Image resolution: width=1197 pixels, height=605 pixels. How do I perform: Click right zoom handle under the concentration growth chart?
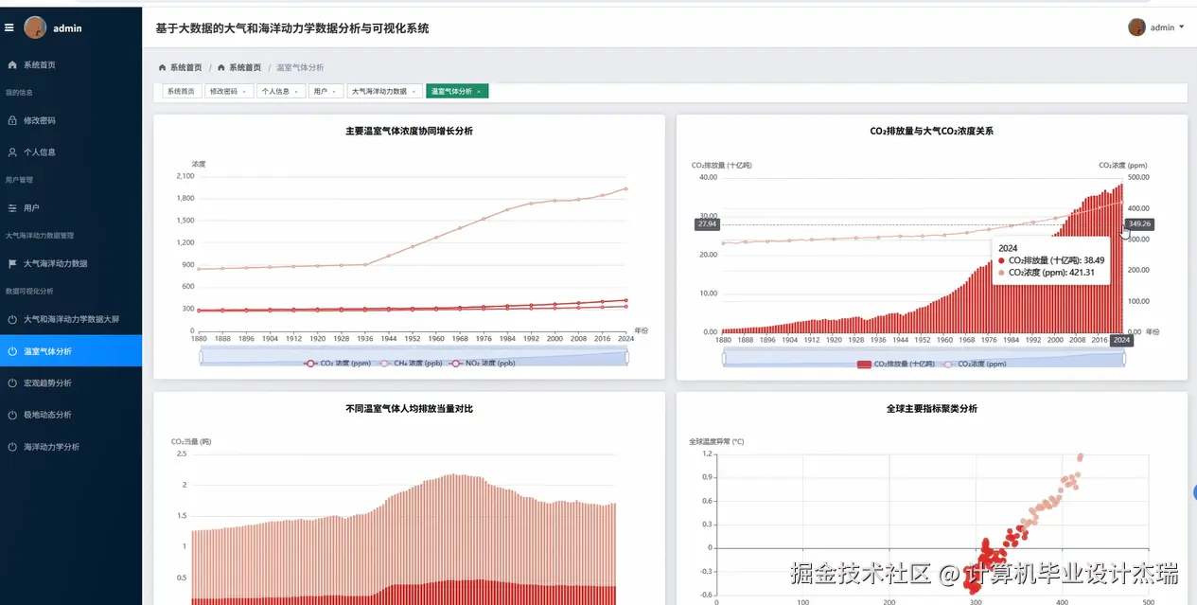[x=627, y=356]
